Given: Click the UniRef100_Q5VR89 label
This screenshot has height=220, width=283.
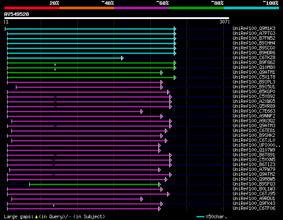Looking at the screenshot, I should (254, 106).
